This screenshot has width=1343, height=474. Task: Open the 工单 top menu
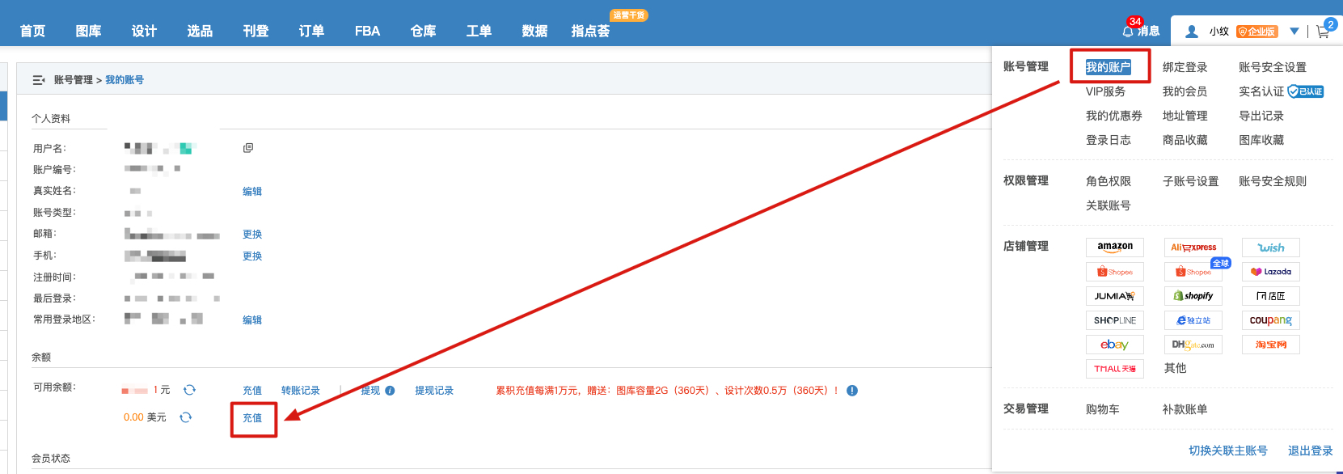pos(479,32)
